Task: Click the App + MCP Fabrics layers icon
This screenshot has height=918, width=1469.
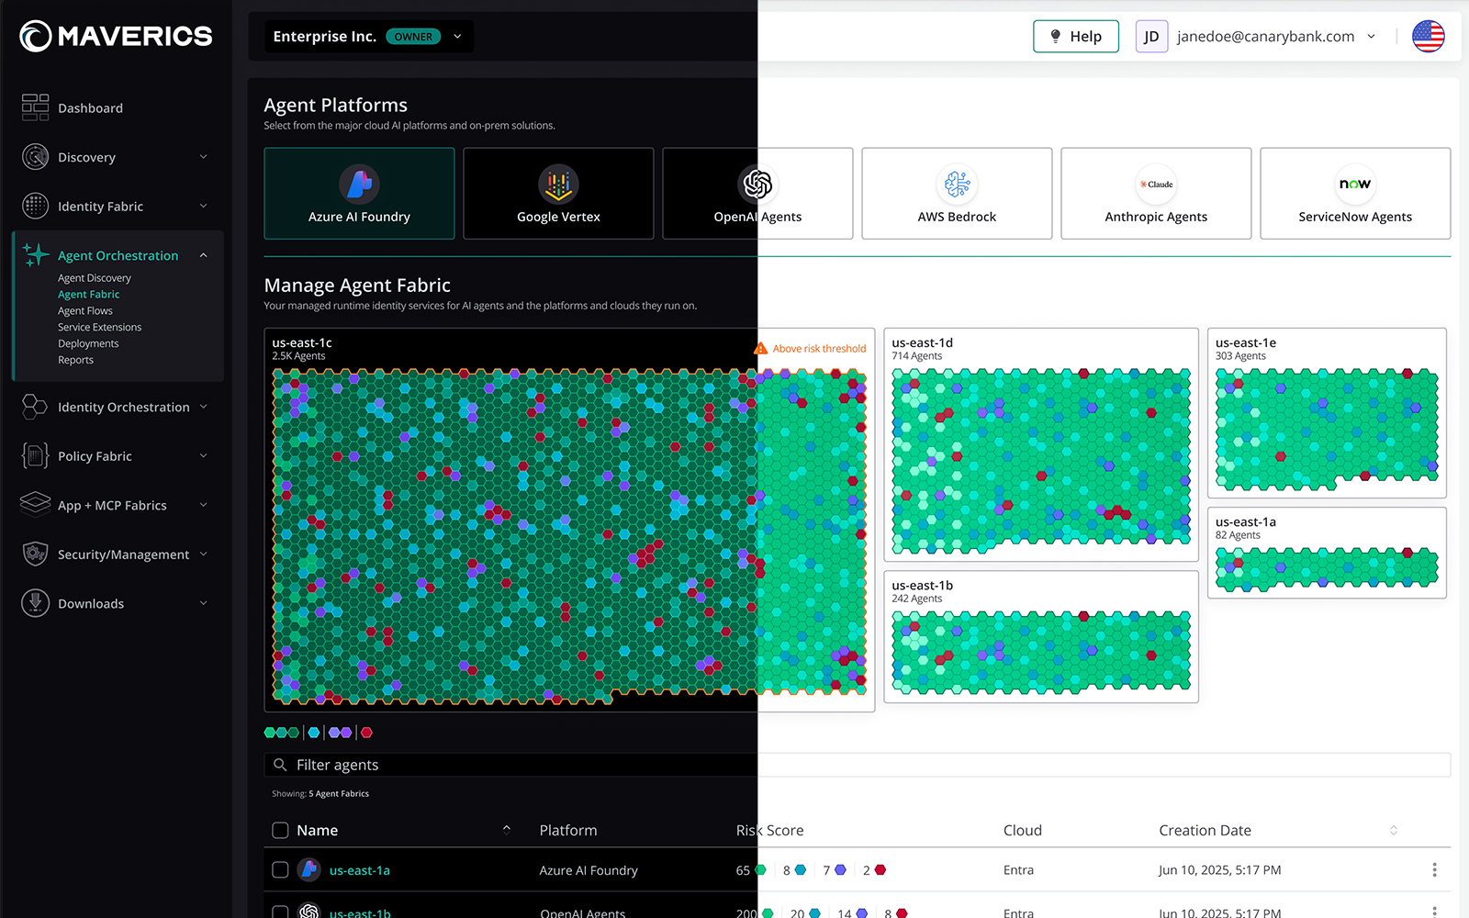Action: click(x=35, y=504)
